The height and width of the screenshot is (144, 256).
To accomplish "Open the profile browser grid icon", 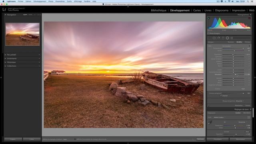I will pos(249,117).
